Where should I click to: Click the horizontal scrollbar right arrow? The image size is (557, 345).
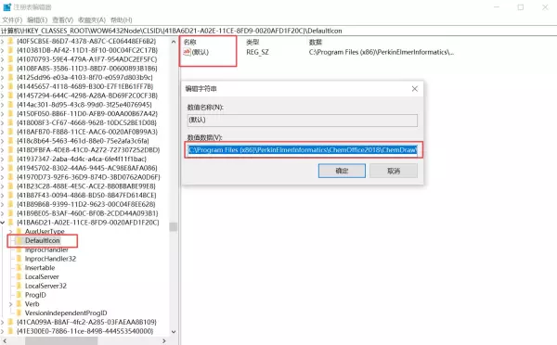coord(163,341)
